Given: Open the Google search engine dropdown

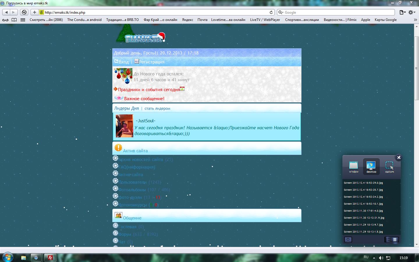Looking at the screenshot, I should (281, 12).
